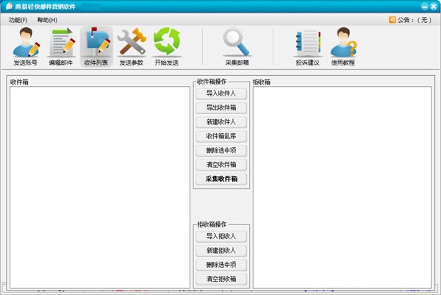Click the app logo in title bar

pyautogui.click(x=9, y=6)
